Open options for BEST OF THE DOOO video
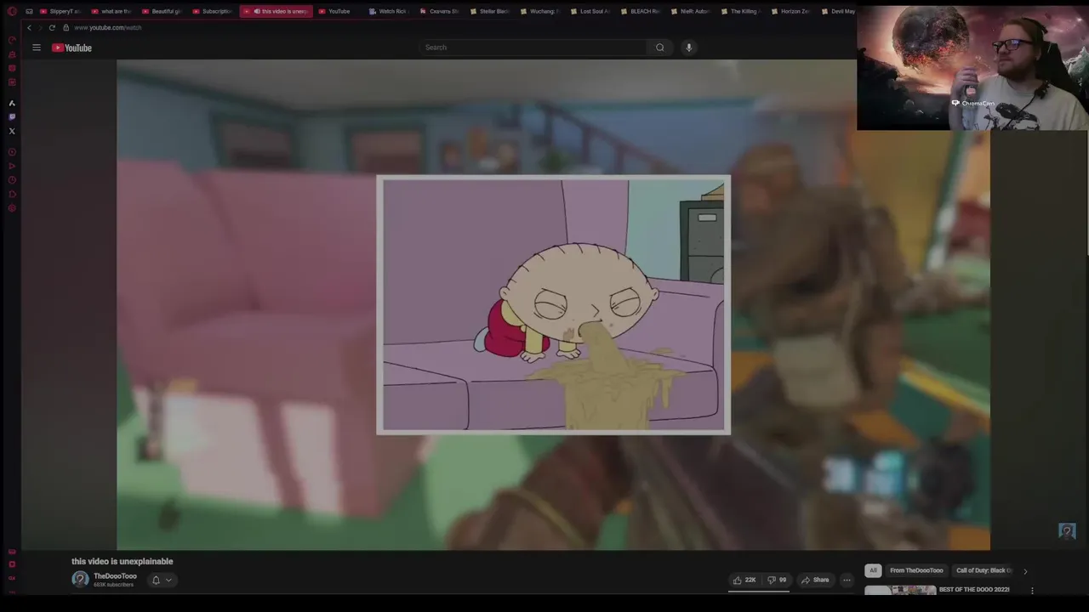Screen dimensions: 1089x612 pos(1032,591)
